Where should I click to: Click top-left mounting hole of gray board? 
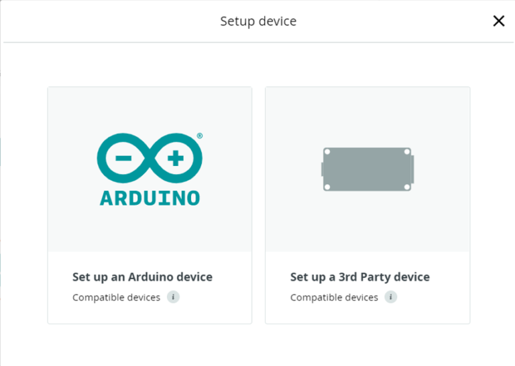click(327, 152)
